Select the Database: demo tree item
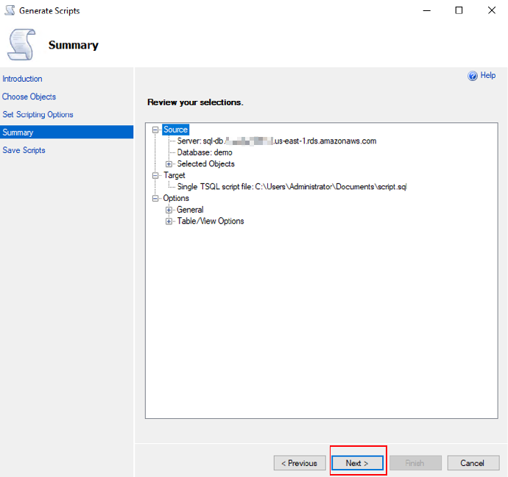 tap(205, 152)
